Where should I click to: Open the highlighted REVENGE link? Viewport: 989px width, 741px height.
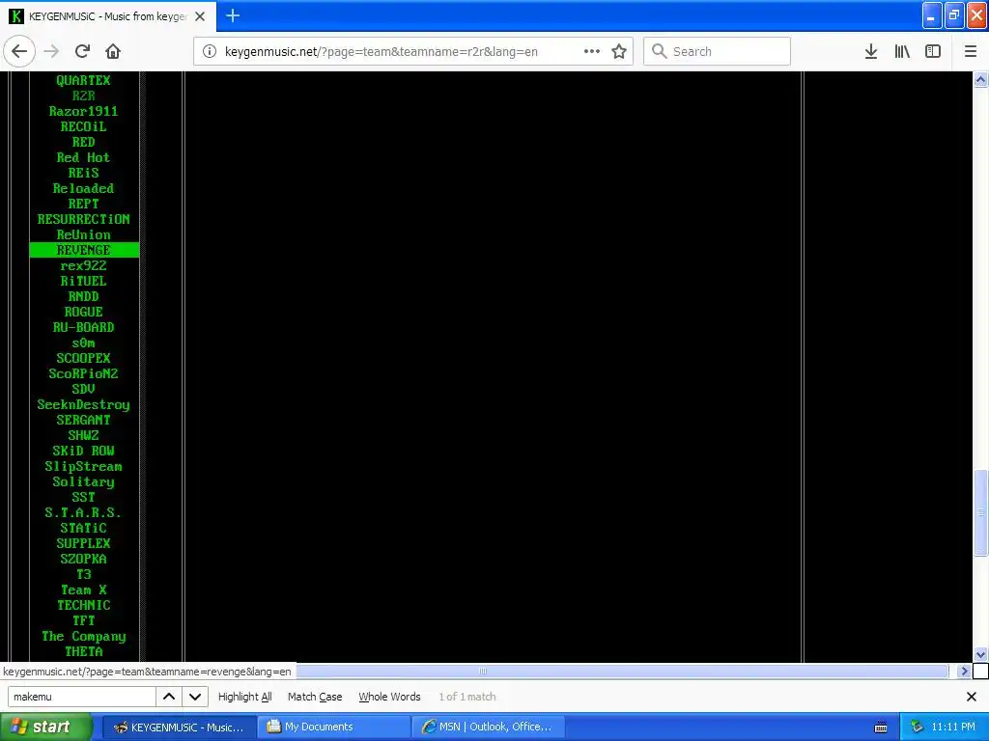click(x=84, y=250)
